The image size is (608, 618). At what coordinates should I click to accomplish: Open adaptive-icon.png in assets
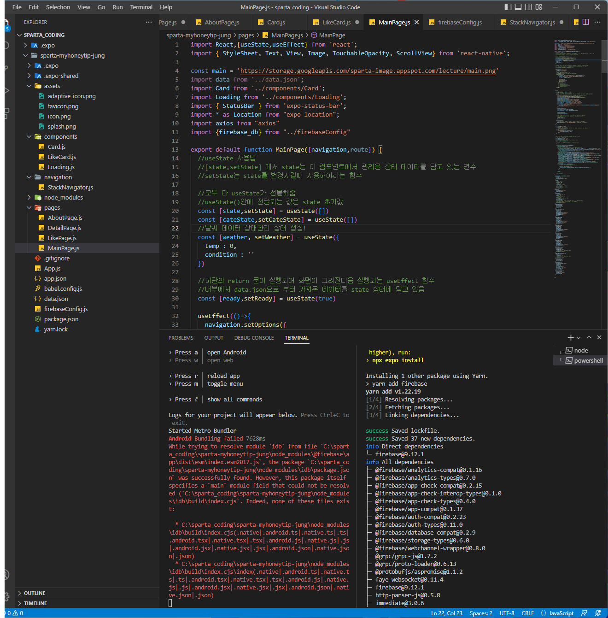coord(71,96)
